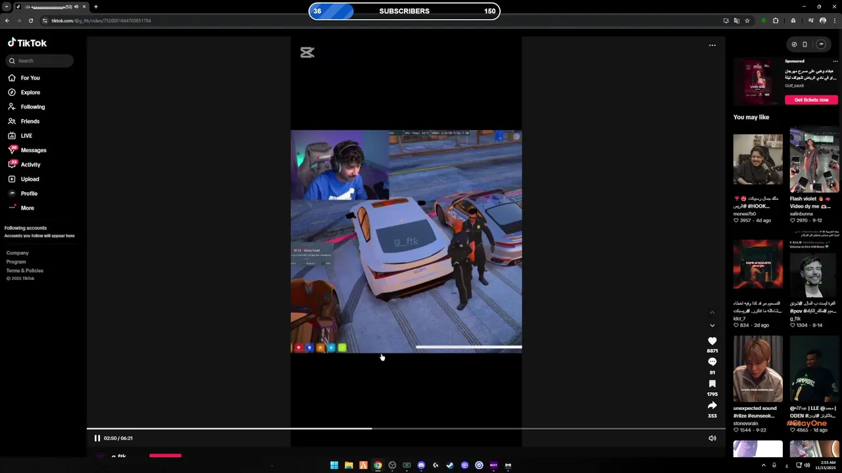Image resolution: width=842 pixels, height=473 pixels.
Task: Open sponsored ad three-dot menu
Action: click(x=835, y=61)
